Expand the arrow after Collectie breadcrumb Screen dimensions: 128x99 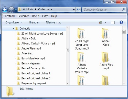[x=51, y=9]
